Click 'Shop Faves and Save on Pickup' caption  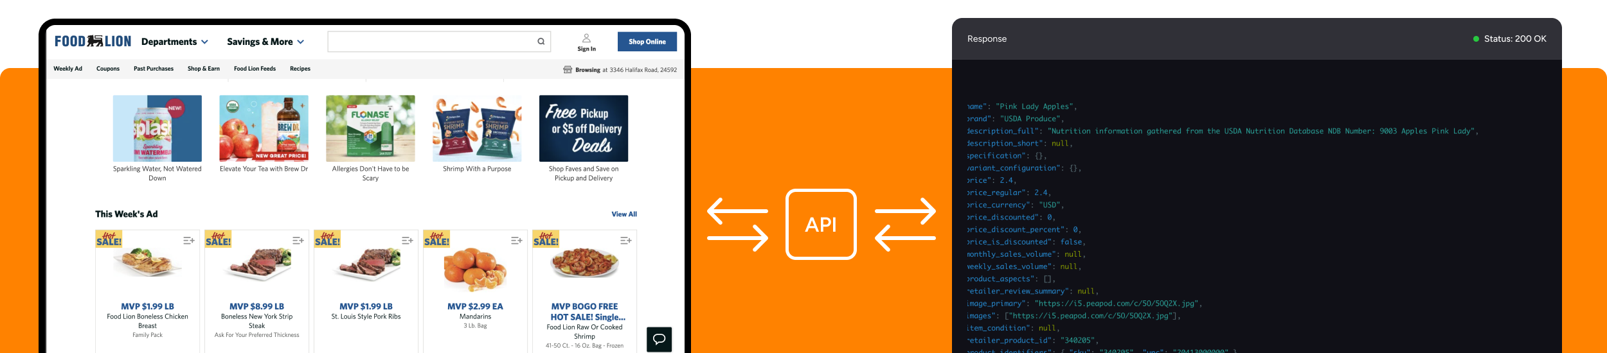click(x=584, y=173)
